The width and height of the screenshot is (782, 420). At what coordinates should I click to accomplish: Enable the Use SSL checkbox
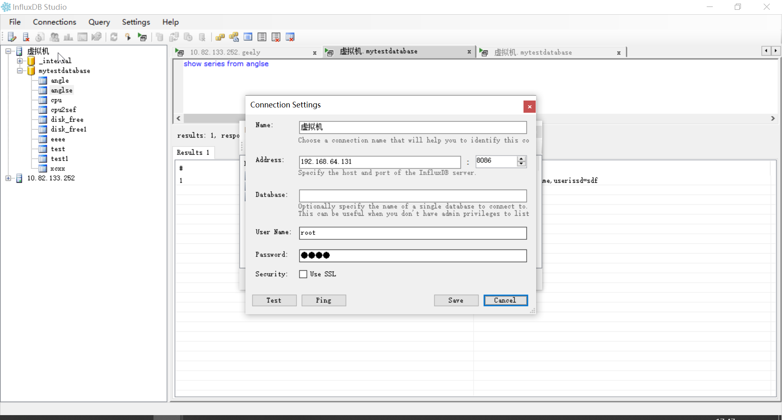tap(302, 274)
